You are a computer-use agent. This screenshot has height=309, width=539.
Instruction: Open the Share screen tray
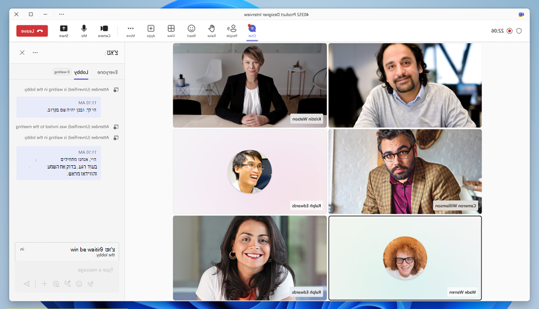pyautogui.click(x=64, y=31)
